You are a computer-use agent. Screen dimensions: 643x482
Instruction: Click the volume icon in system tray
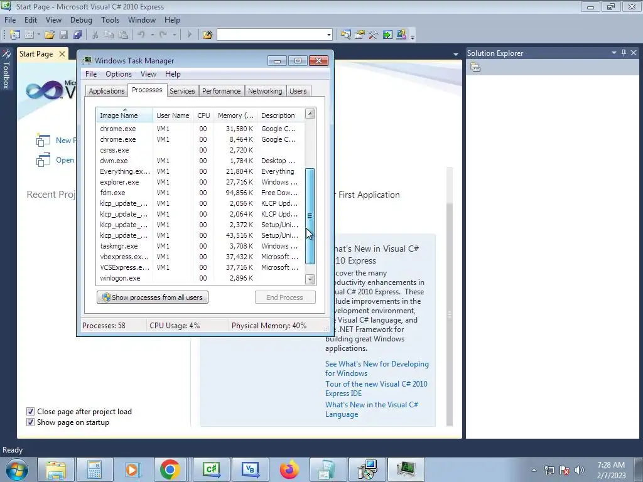click(x=580, y=470)
